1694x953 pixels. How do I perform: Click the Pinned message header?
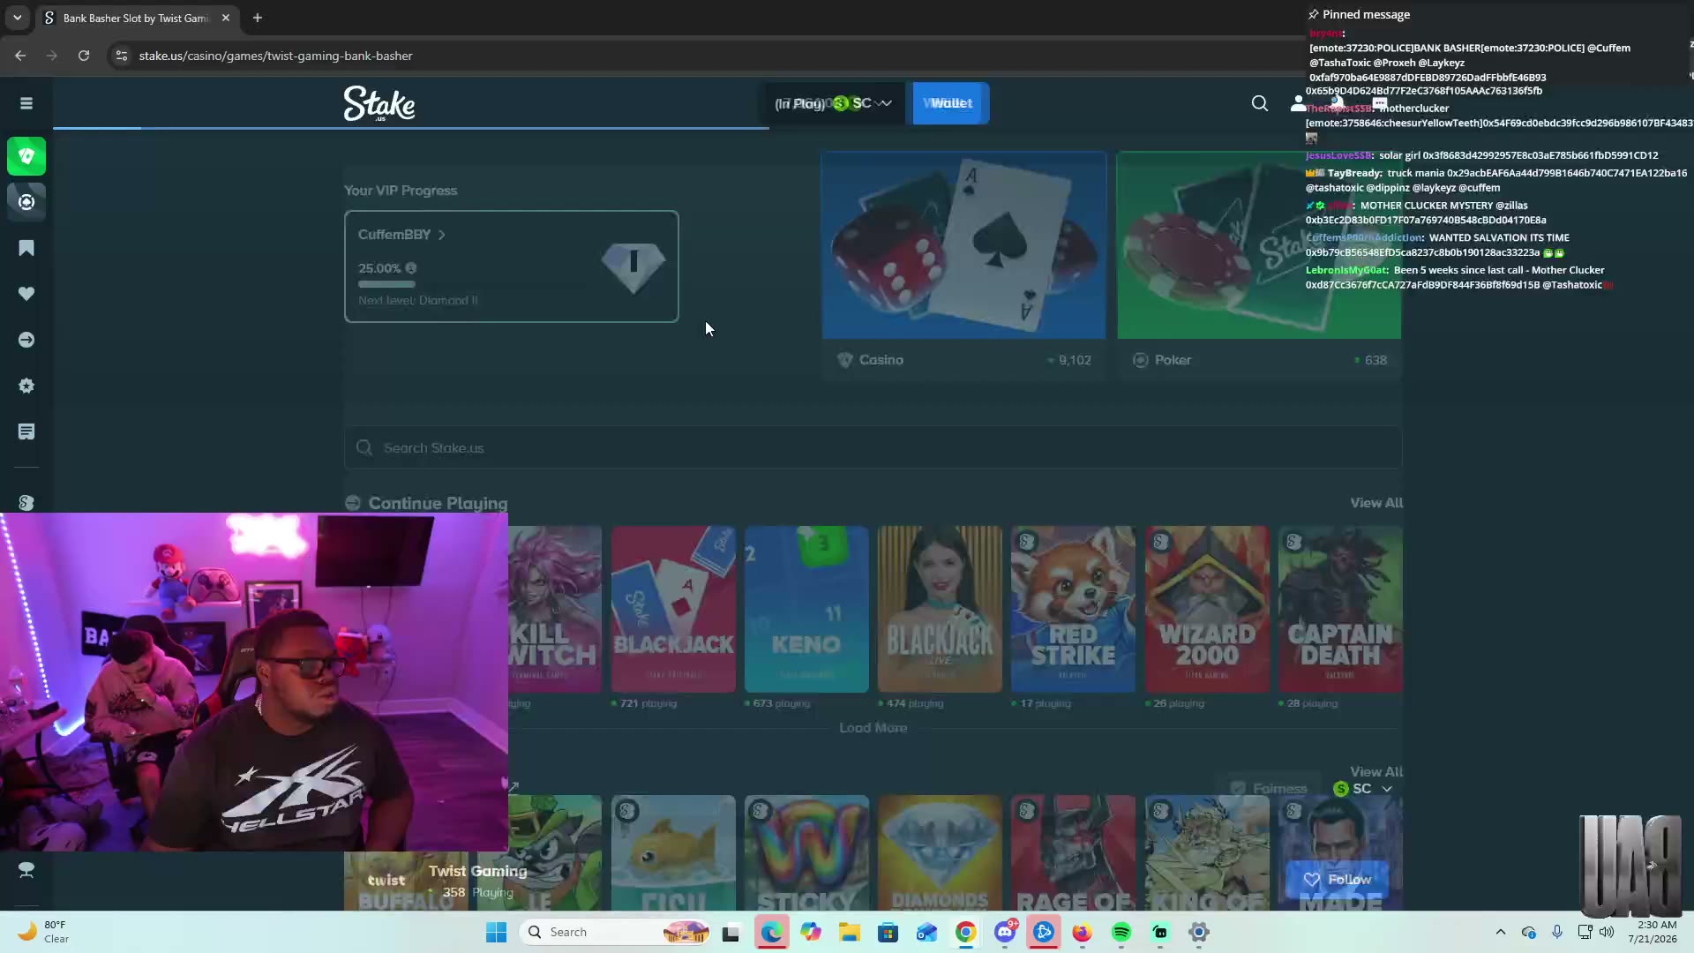[1359, 14]
